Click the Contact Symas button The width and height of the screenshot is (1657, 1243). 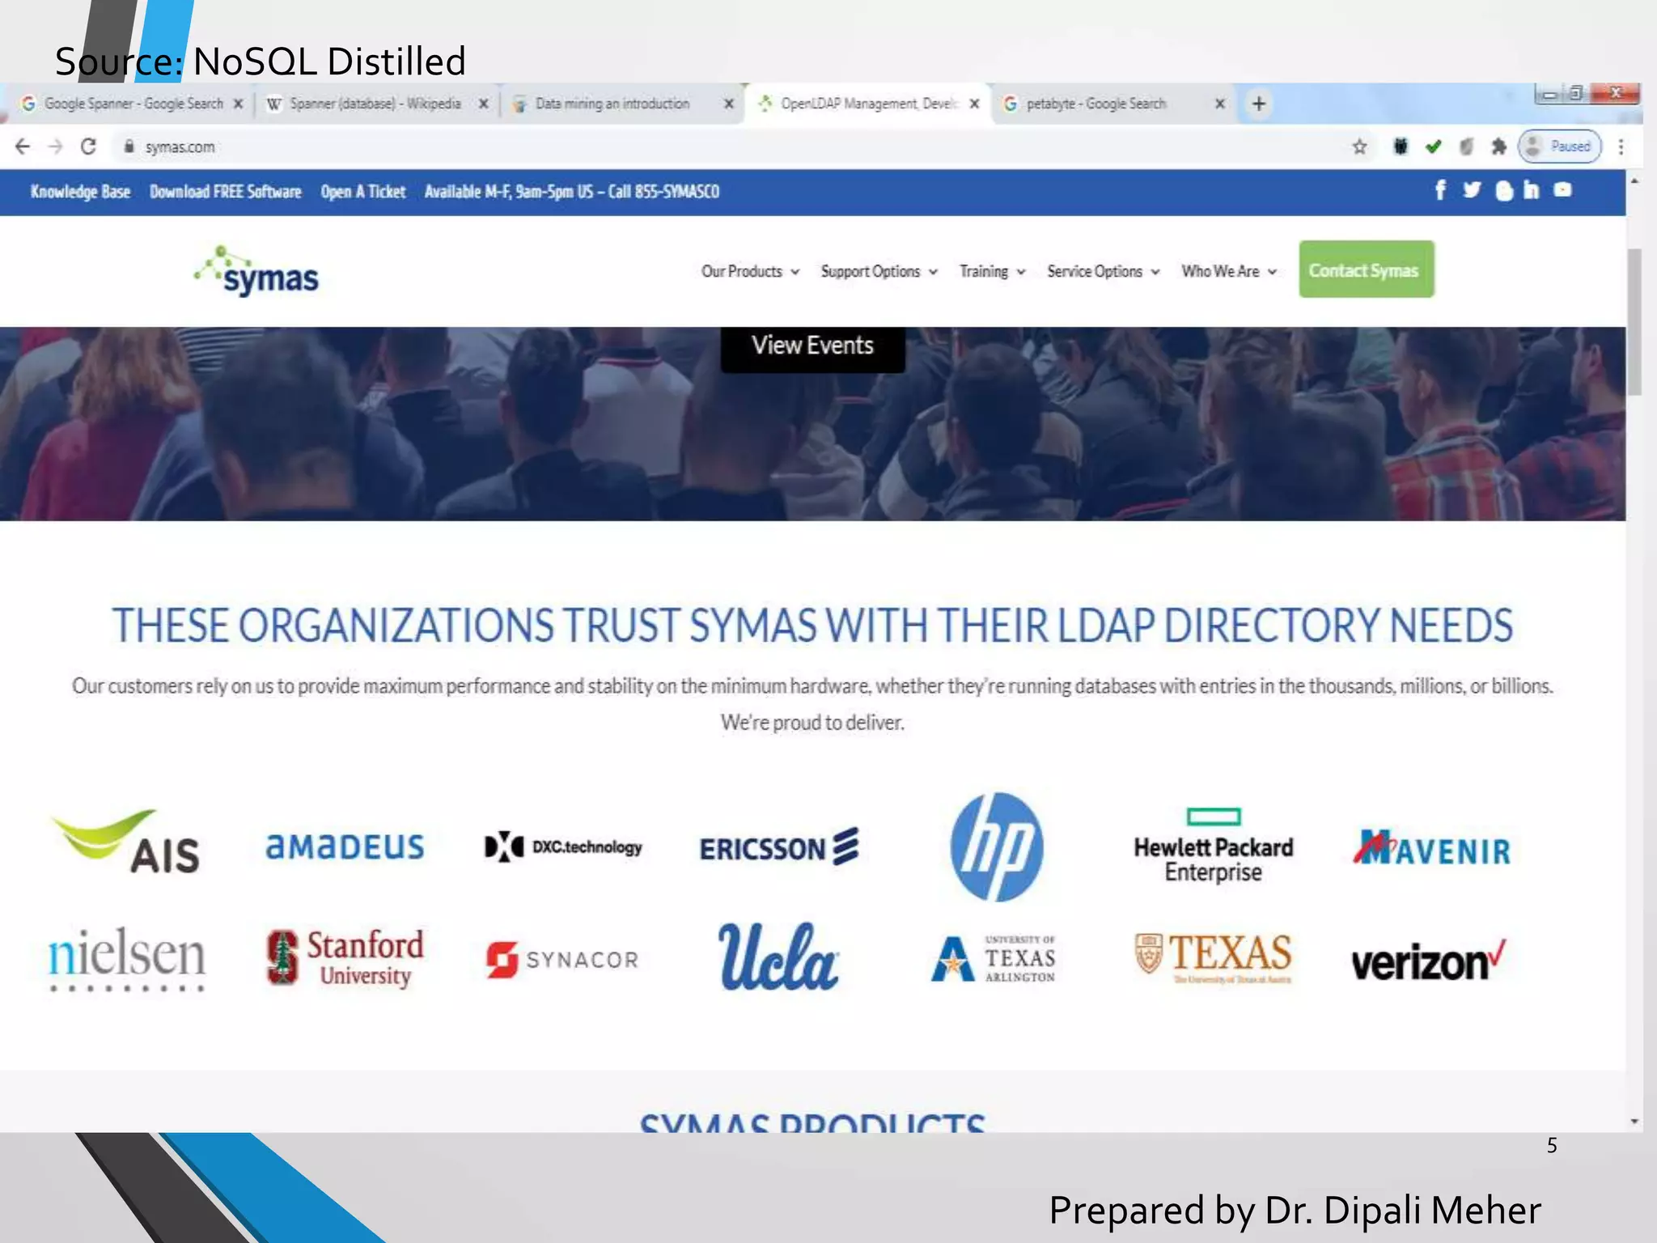(x=1366, y=269)
